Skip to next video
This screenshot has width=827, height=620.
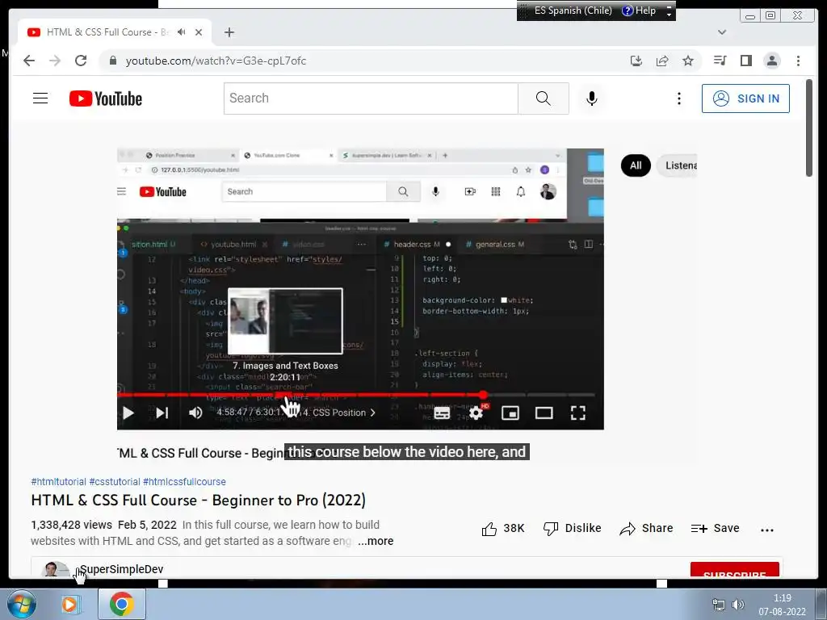[x=162, y=413]
